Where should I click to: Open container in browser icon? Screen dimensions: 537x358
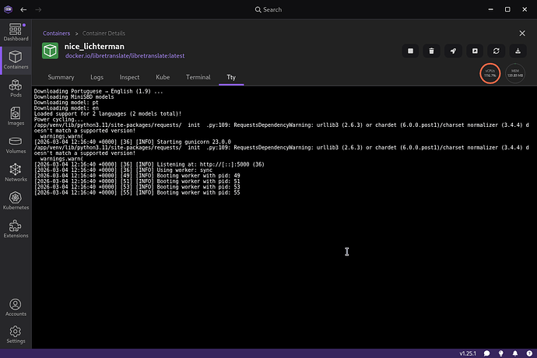(x=475, y=51)
